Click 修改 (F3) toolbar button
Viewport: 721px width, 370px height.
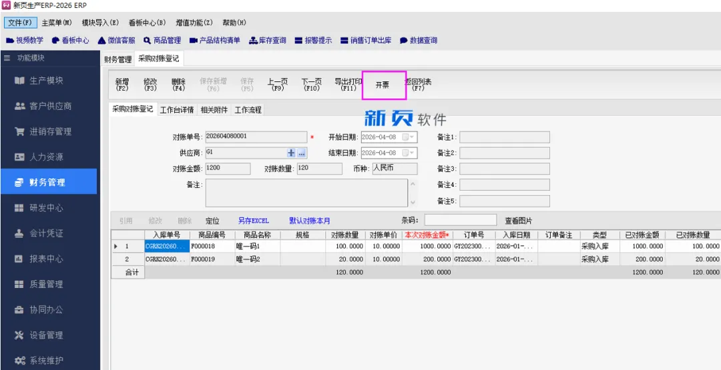tap(150, 85)
